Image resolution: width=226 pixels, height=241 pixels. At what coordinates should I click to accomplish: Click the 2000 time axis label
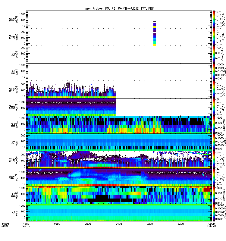pos(88,224)
